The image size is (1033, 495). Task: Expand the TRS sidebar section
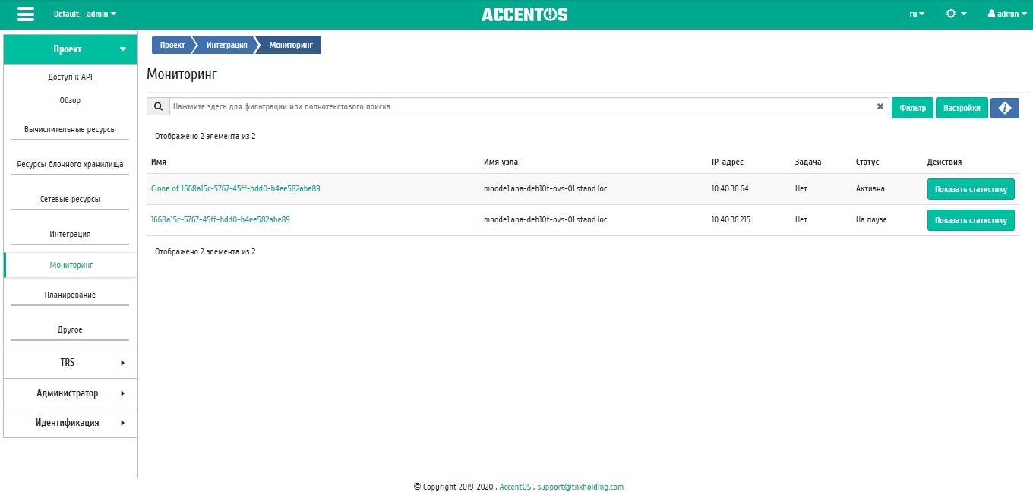(x=70, y=363)
